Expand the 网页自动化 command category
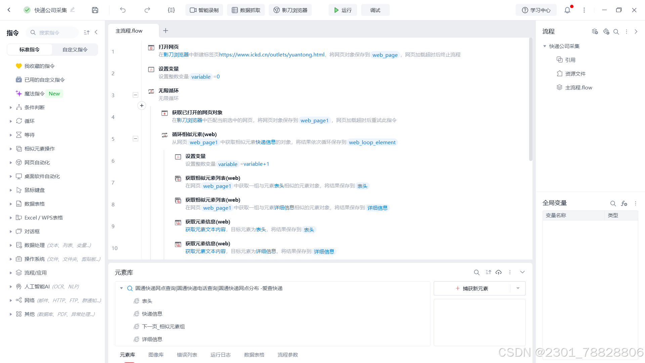Image resolution: width=645 pixels, height=363 pixels. pos(11,163)
